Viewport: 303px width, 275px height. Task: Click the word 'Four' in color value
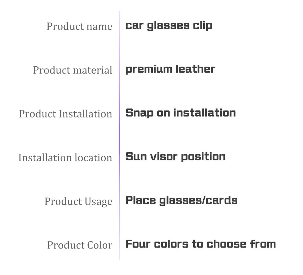(x=138, y=244)
